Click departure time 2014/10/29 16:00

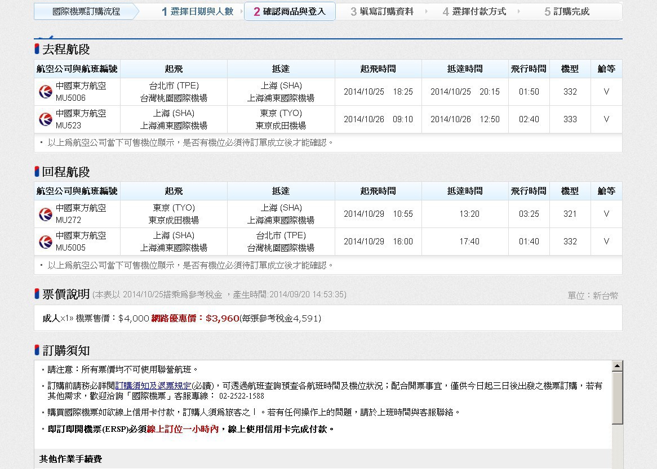(378, 242)
